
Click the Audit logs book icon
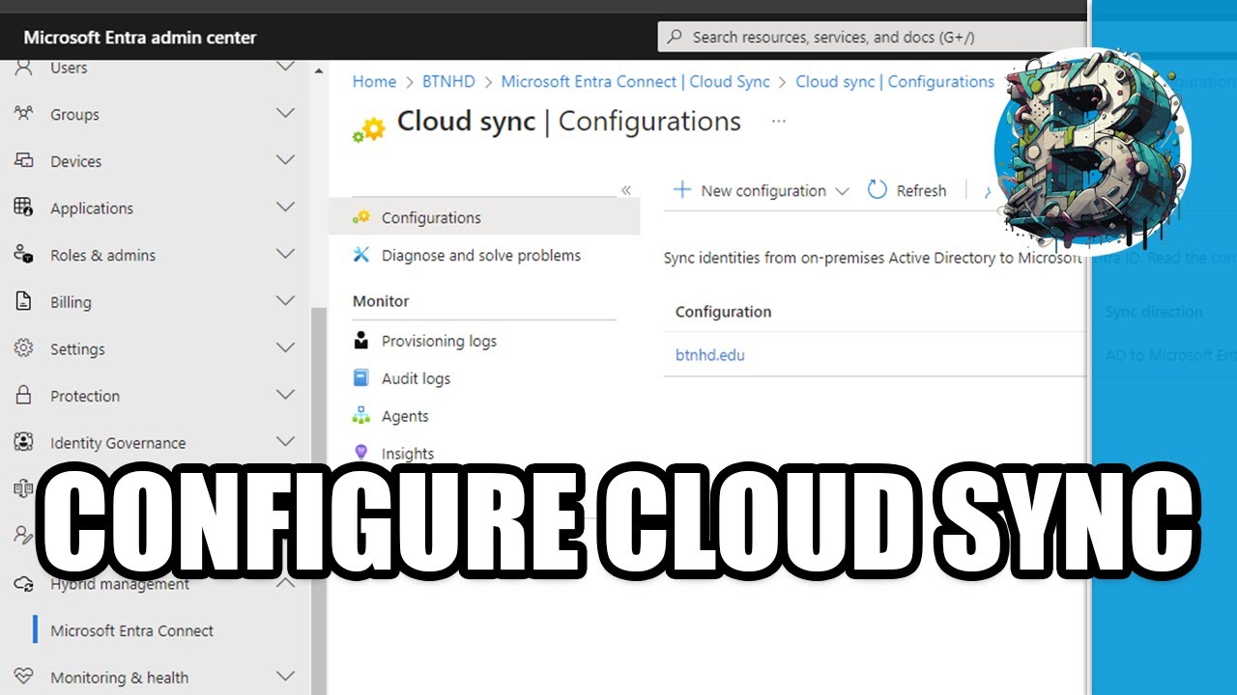click(x=361, y=378)
